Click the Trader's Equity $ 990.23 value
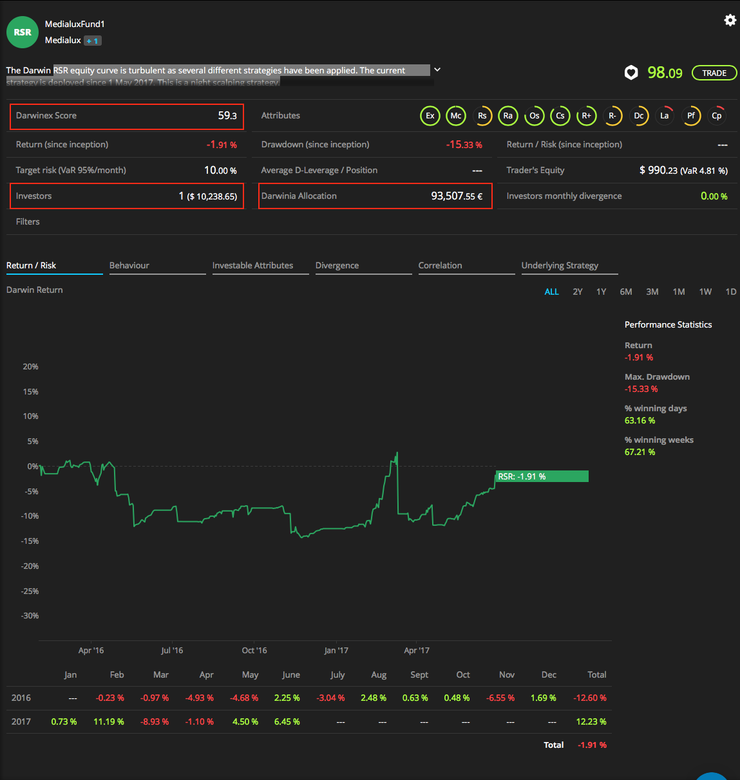 point(683,171)
